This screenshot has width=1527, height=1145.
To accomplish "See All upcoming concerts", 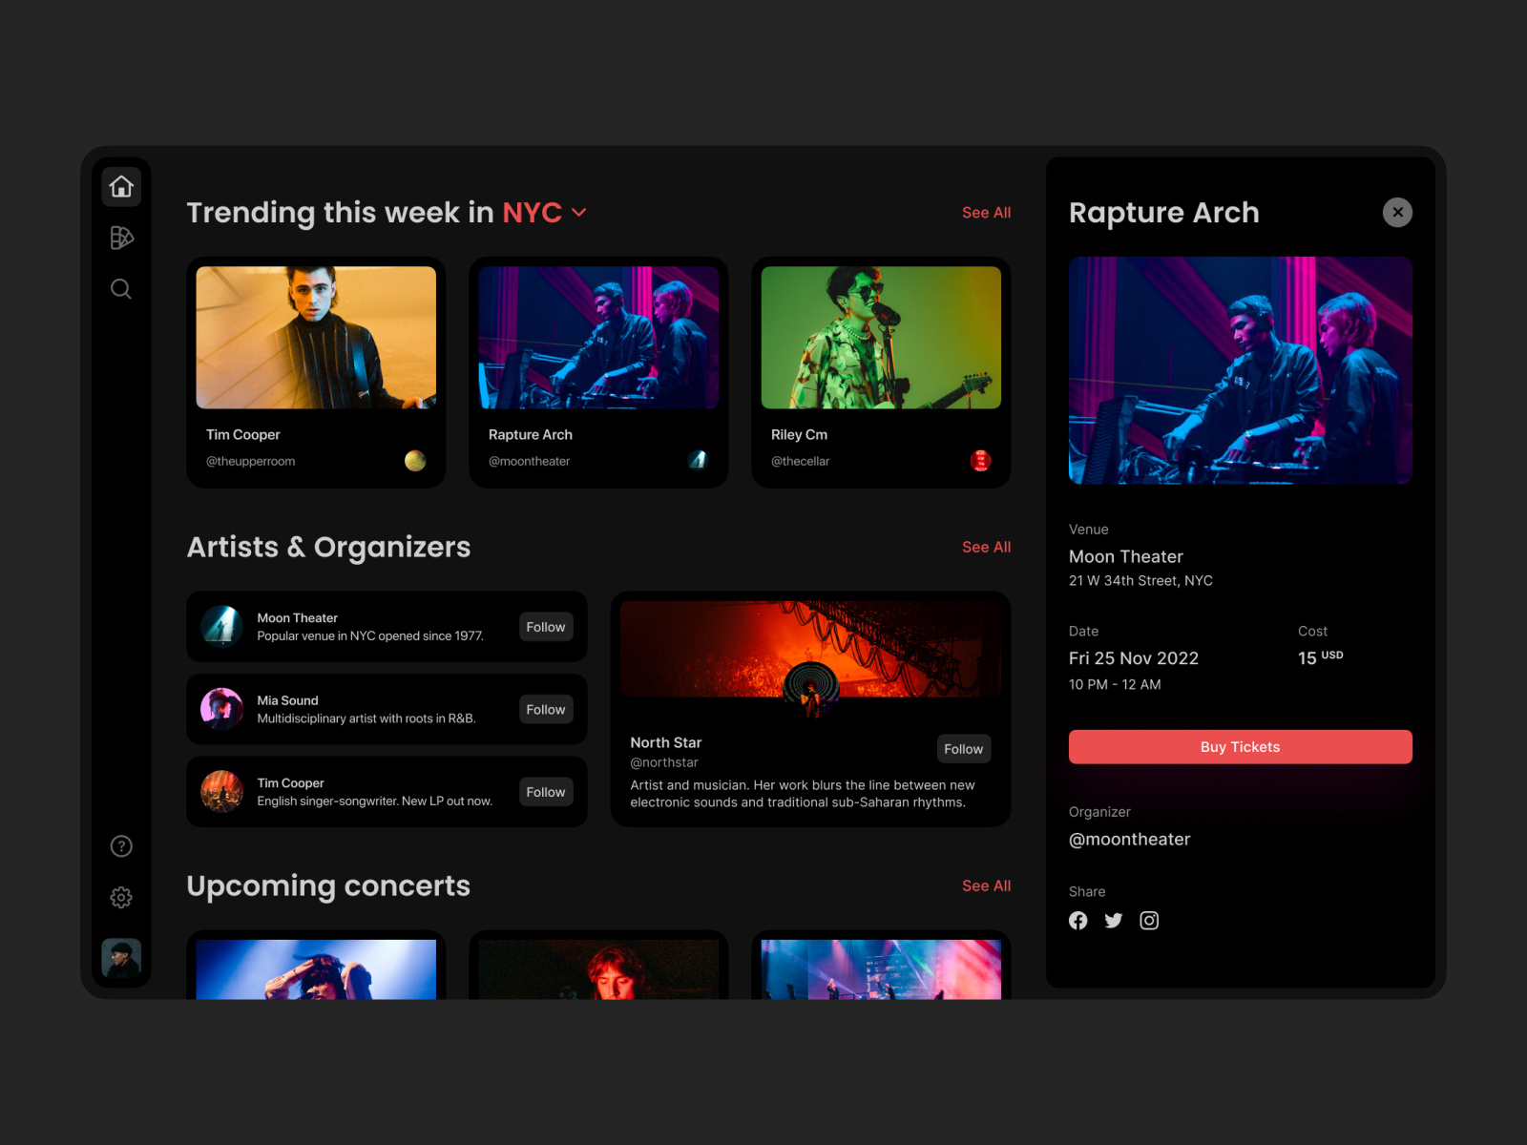I will (x=986, y=885).
